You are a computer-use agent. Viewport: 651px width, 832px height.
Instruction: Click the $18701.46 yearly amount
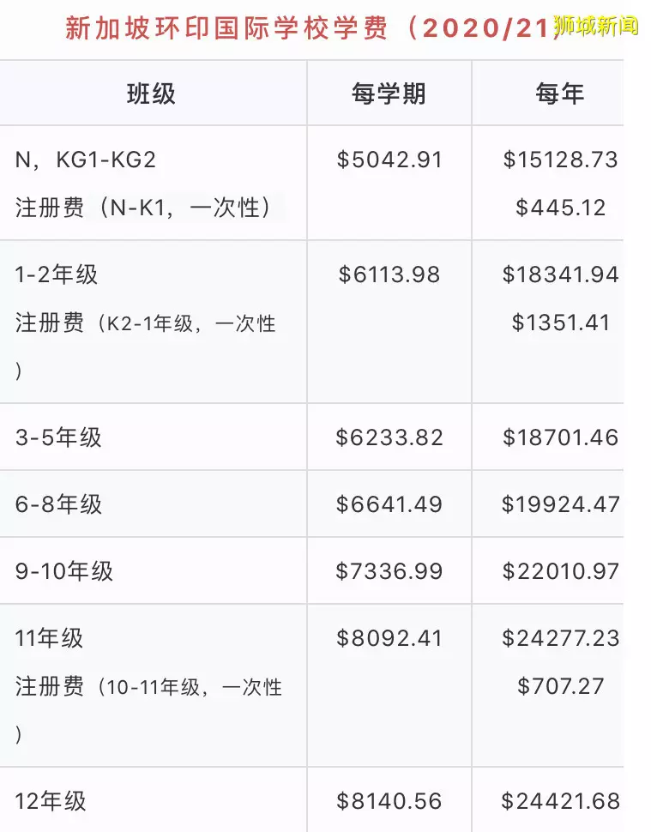click(x=560, y=437)
